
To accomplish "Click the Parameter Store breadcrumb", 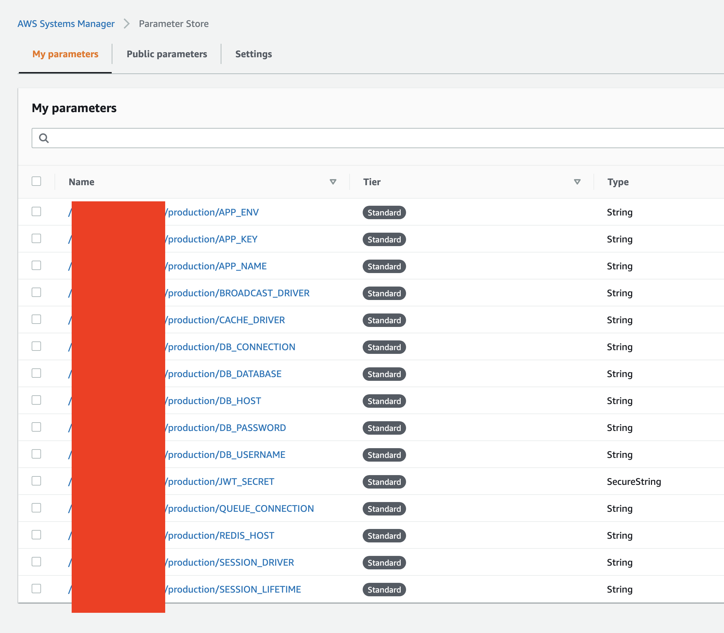I will [174, 24].
